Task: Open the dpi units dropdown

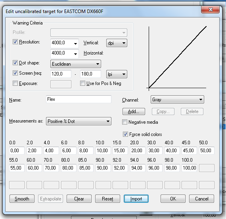Action: [x=117, y=43]
